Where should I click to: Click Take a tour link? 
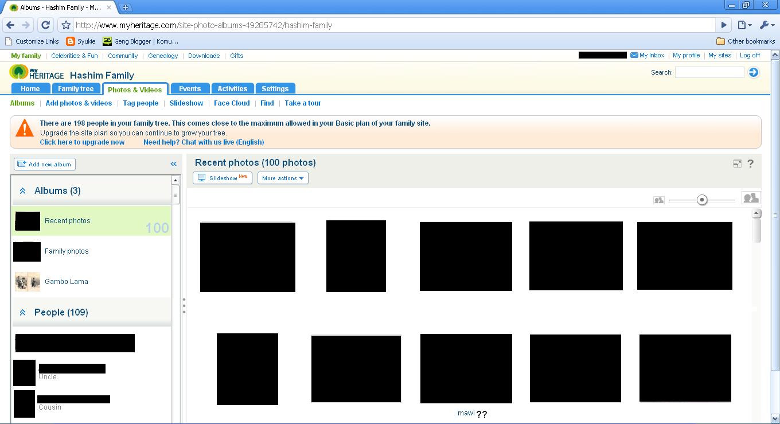click(303, 103)
